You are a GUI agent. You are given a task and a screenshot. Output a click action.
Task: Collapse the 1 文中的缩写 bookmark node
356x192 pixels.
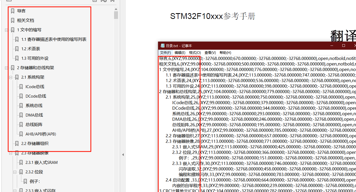click(7, 30)
